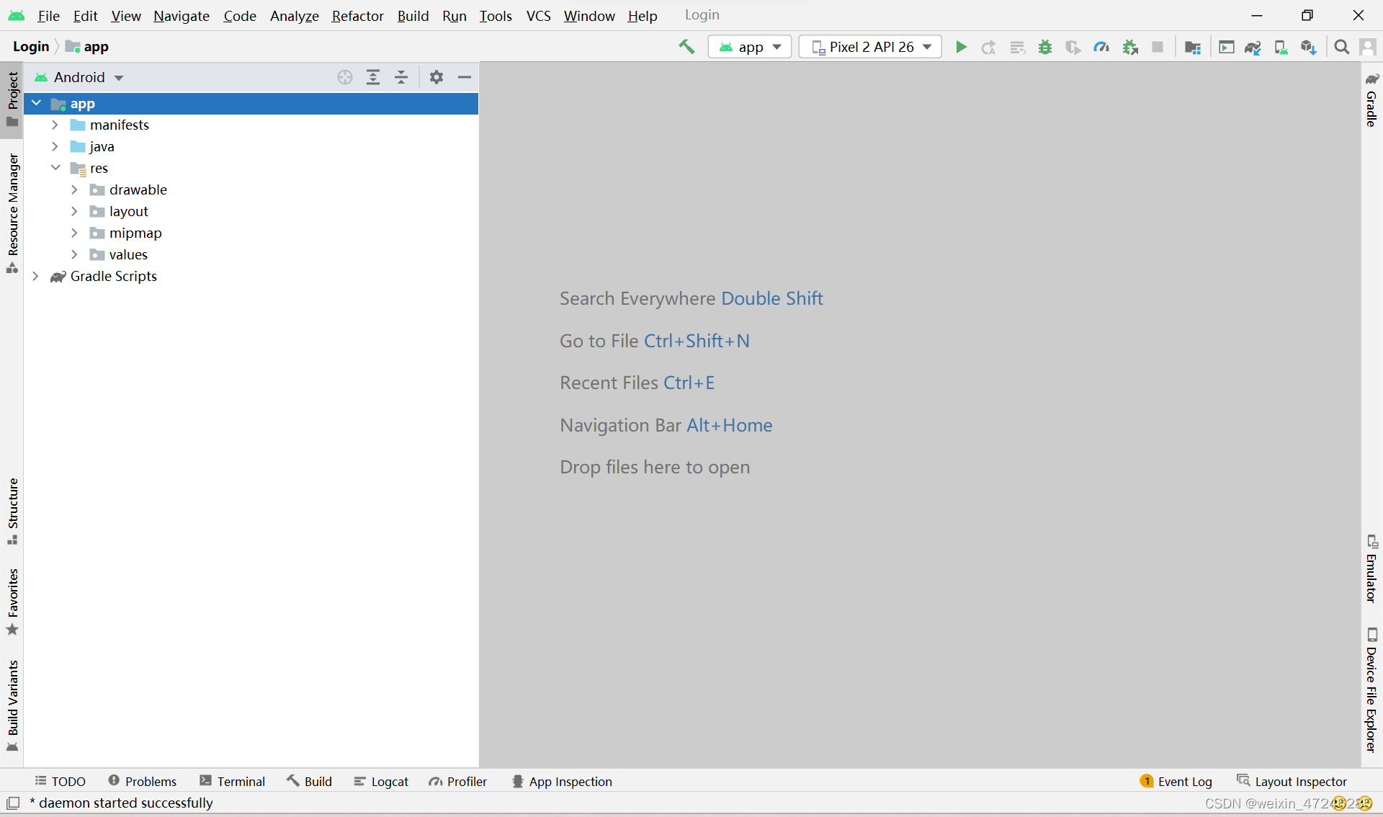The height and width of the screenshot is (817, 1383).
Task: Open the Refactor menu
Action: pos(357,16)
